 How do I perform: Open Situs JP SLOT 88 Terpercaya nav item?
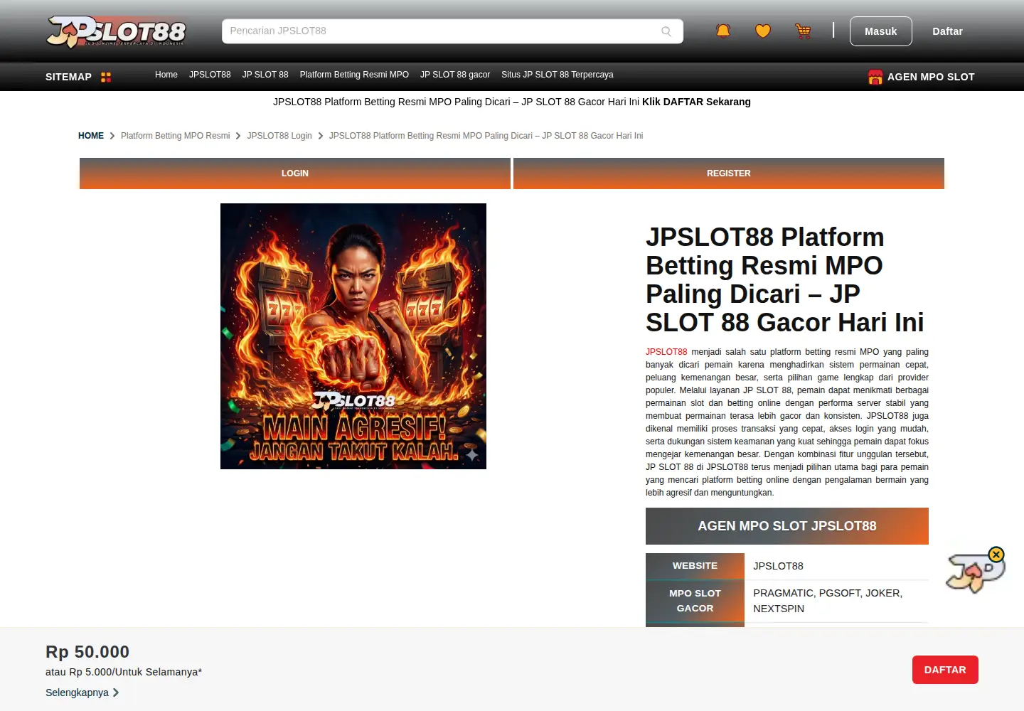[558, 75]
